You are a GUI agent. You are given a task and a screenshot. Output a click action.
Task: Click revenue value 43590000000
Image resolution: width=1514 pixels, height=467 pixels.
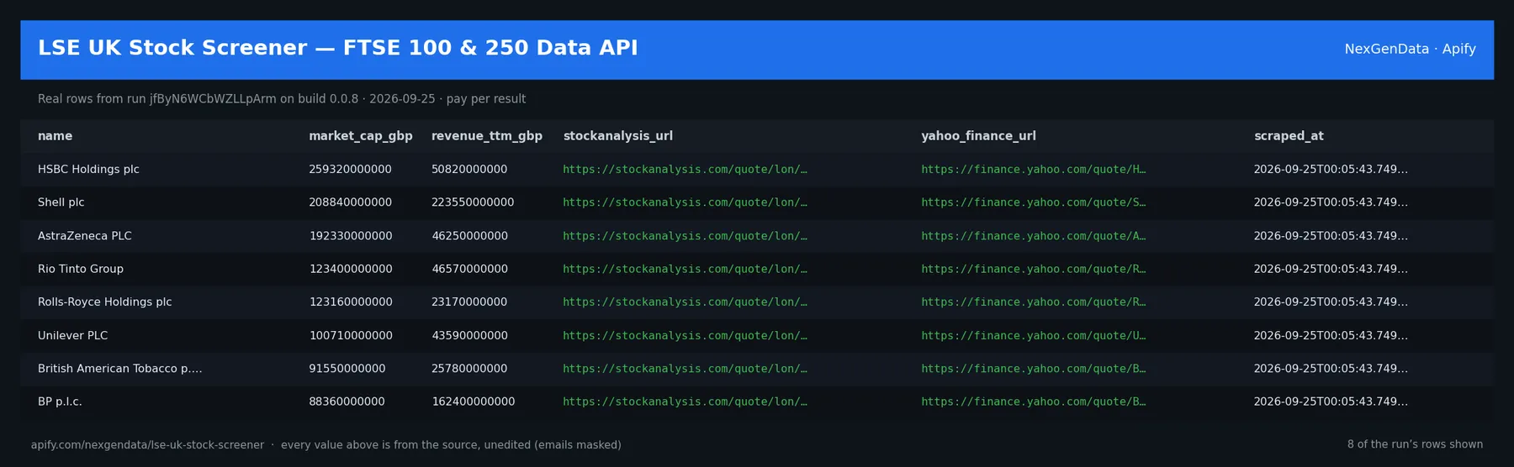[x=469, y=335]
